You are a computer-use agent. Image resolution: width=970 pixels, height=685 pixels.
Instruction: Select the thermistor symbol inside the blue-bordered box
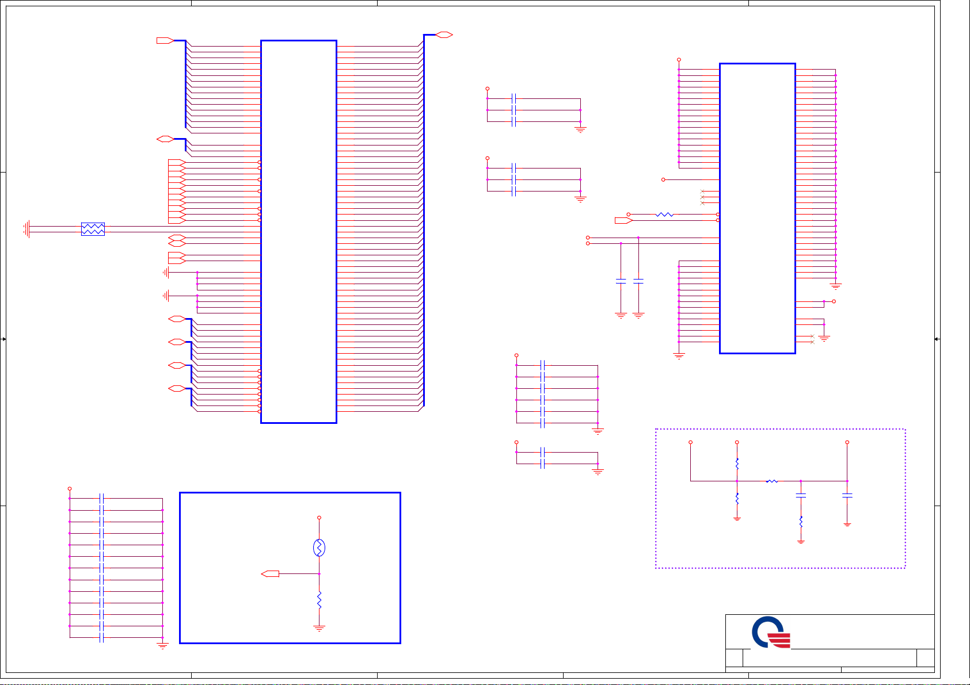click(x=319, y=548)
